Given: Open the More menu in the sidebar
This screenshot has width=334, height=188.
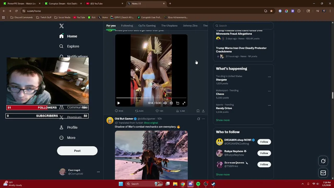Looking at the screenshot, I should click(67, 138).
